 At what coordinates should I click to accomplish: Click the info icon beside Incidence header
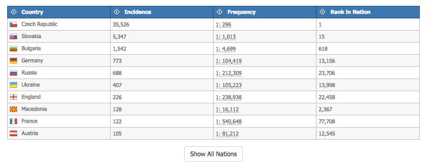pyautogui.click(x=116, y=12)
